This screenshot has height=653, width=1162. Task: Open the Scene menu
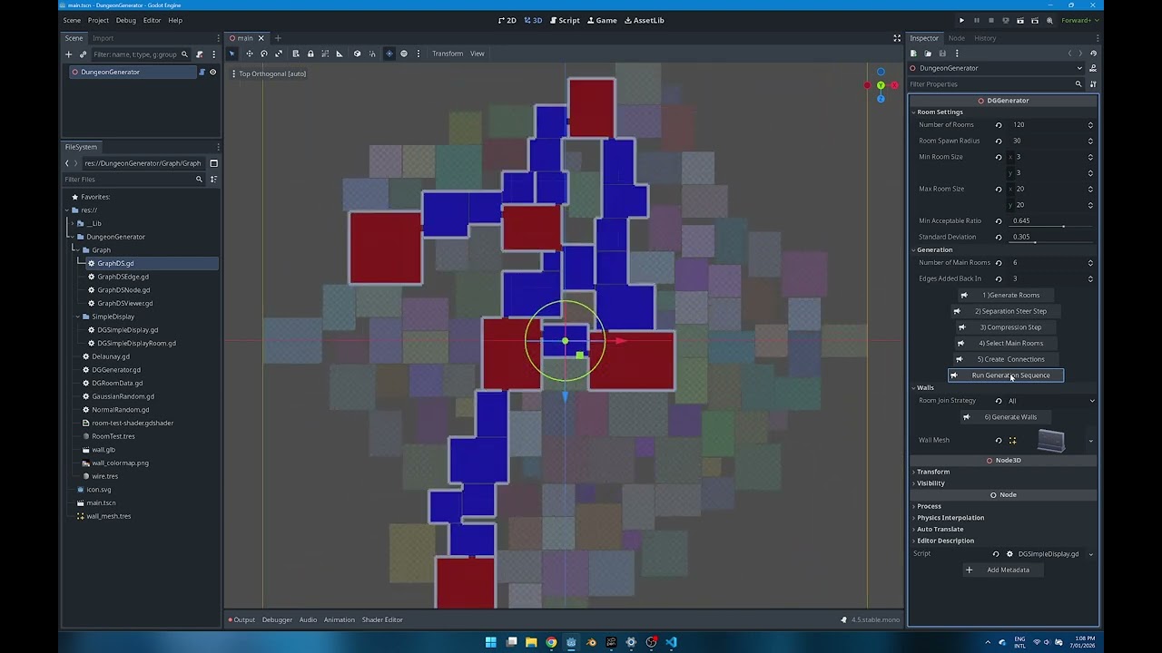(73, 20)
